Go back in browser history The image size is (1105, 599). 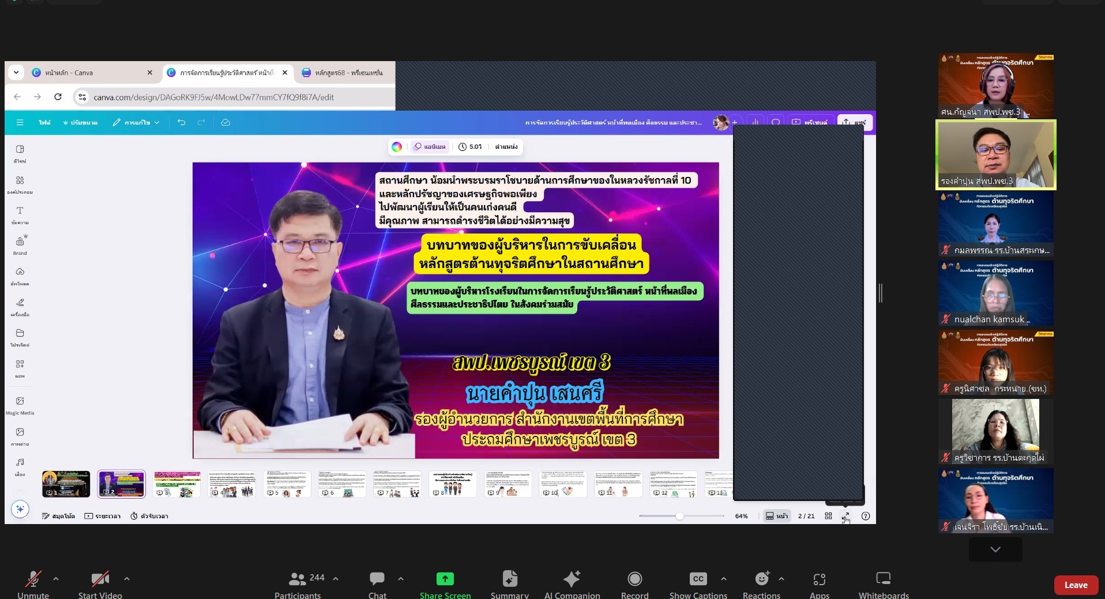pos(17,97)
